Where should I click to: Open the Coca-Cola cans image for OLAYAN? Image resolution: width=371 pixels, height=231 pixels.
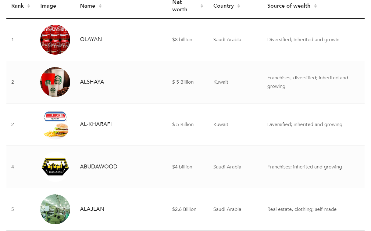pos(55,40)
